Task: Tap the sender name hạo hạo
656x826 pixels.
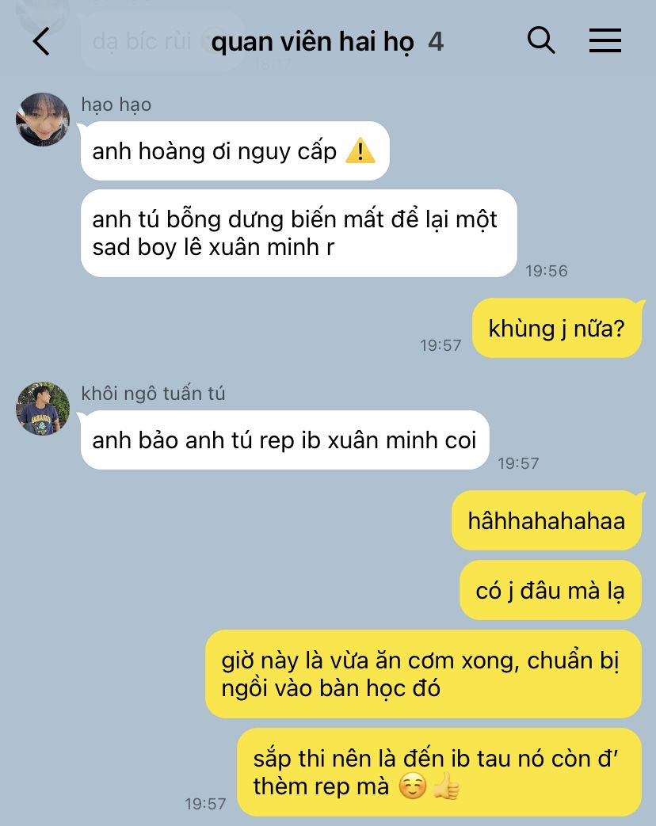Action: 116,105
